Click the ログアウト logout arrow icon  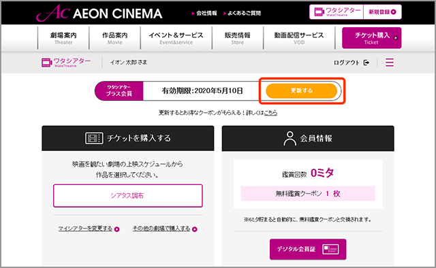point(367,63)
